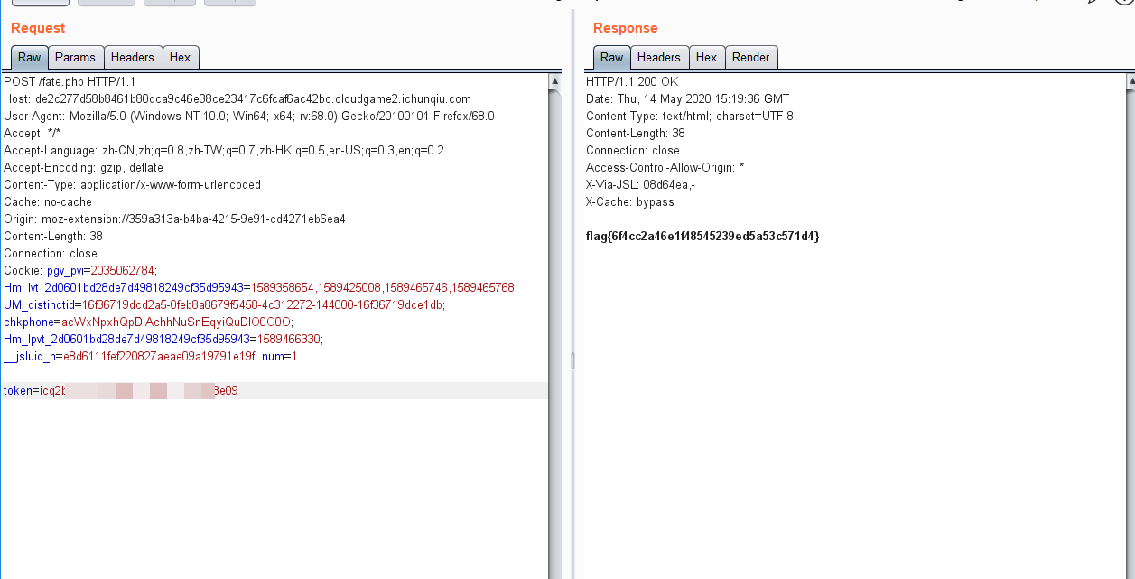
Task: Select the request Raw tab
Action: click(29, 57)
